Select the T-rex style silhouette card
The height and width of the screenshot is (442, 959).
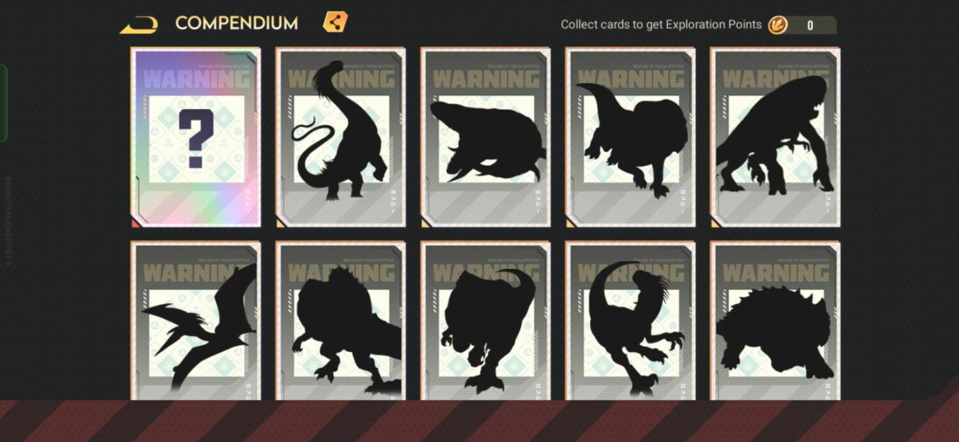tap(485, 321)
